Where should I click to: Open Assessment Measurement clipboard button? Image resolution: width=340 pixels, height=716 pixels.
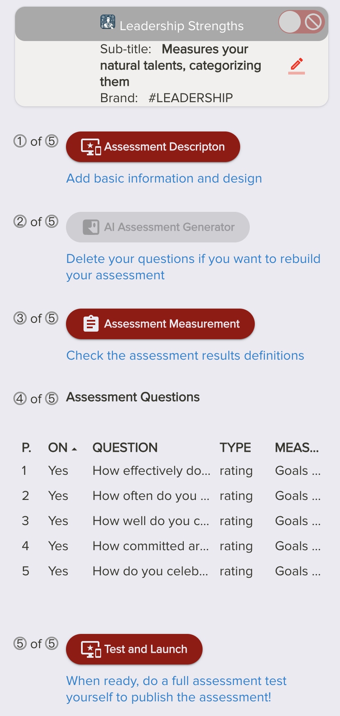[160, 324]
